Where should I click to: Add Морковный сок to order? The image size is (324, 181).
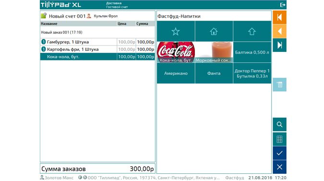(214, 52)
